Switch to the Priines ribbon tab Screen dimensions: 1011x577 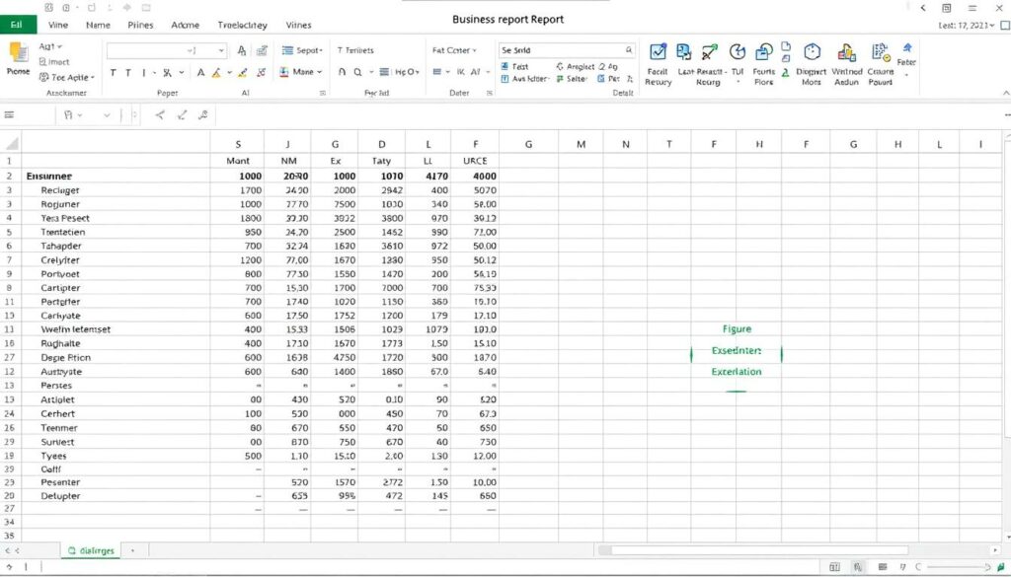140,25
